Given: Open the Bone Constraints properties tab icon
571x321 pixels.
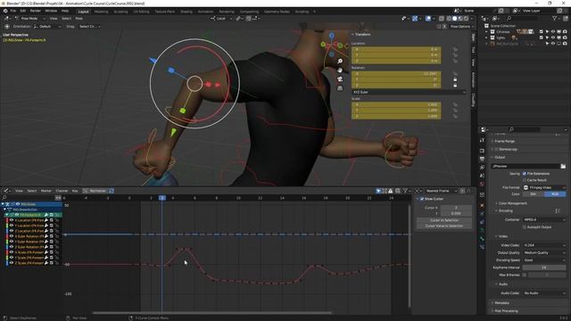Looking at the screenshot, I should [482, 247].
